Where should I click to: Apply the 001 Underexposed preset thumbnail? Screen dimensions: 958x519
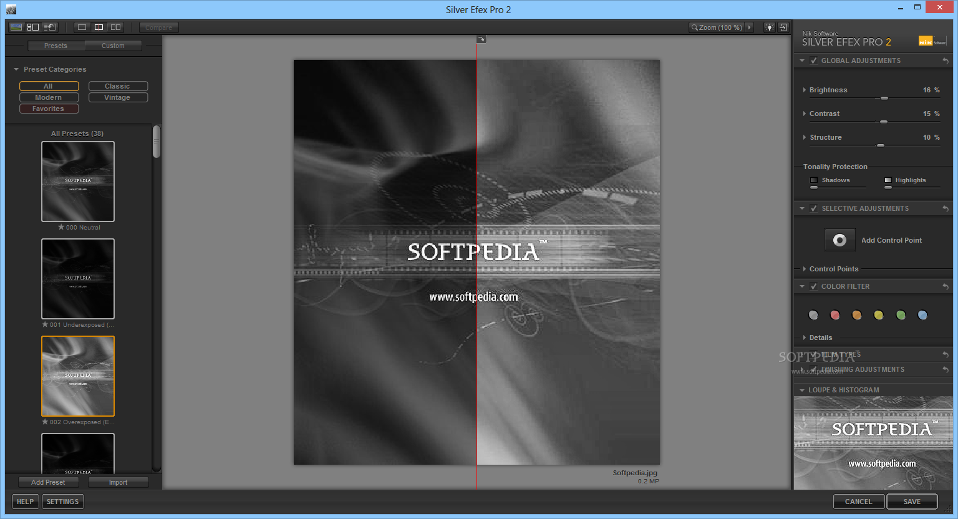[78, 279]
